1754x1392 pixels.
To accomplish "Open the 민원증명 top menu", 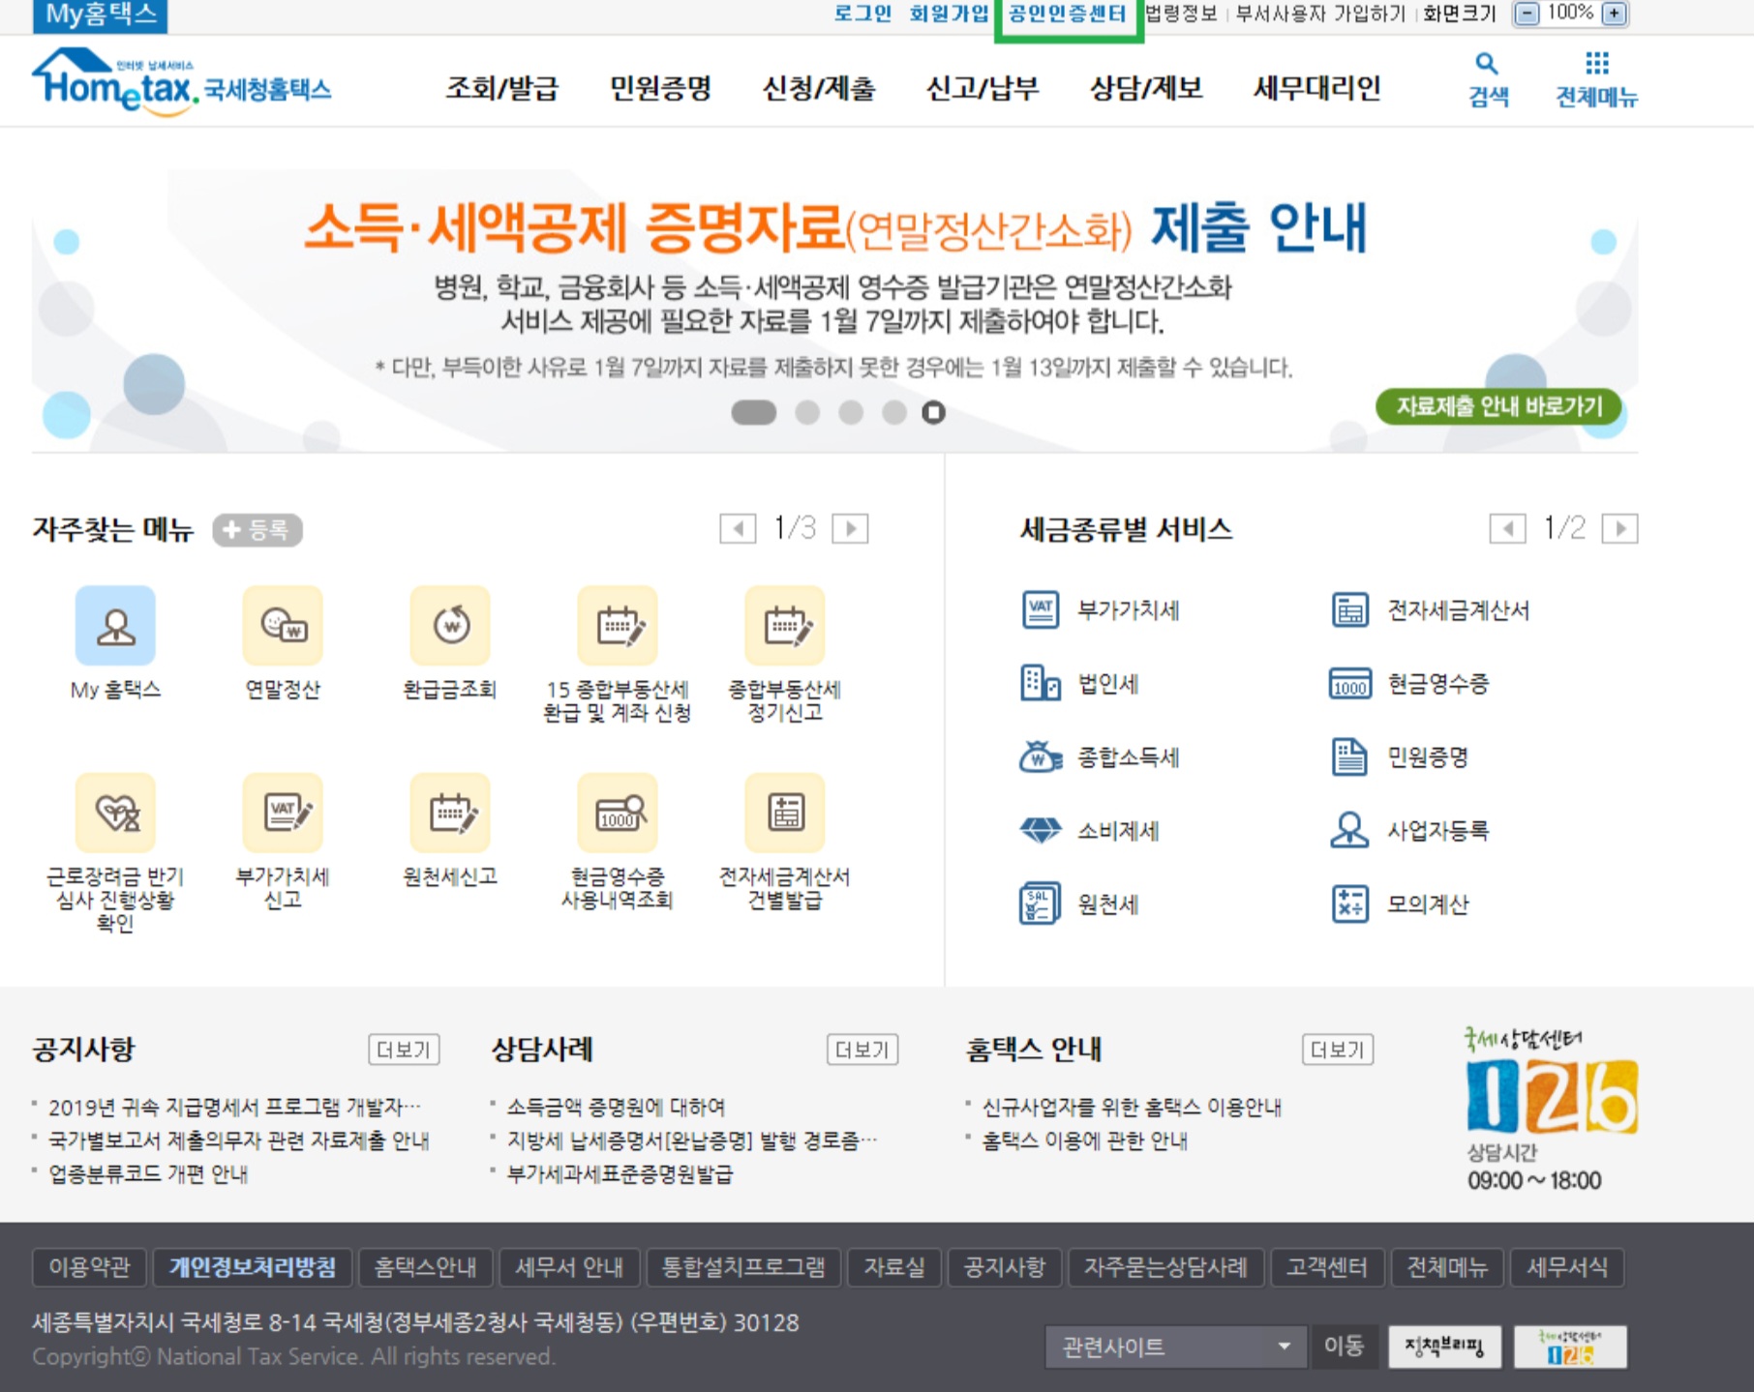I will [x=660, y=88].
